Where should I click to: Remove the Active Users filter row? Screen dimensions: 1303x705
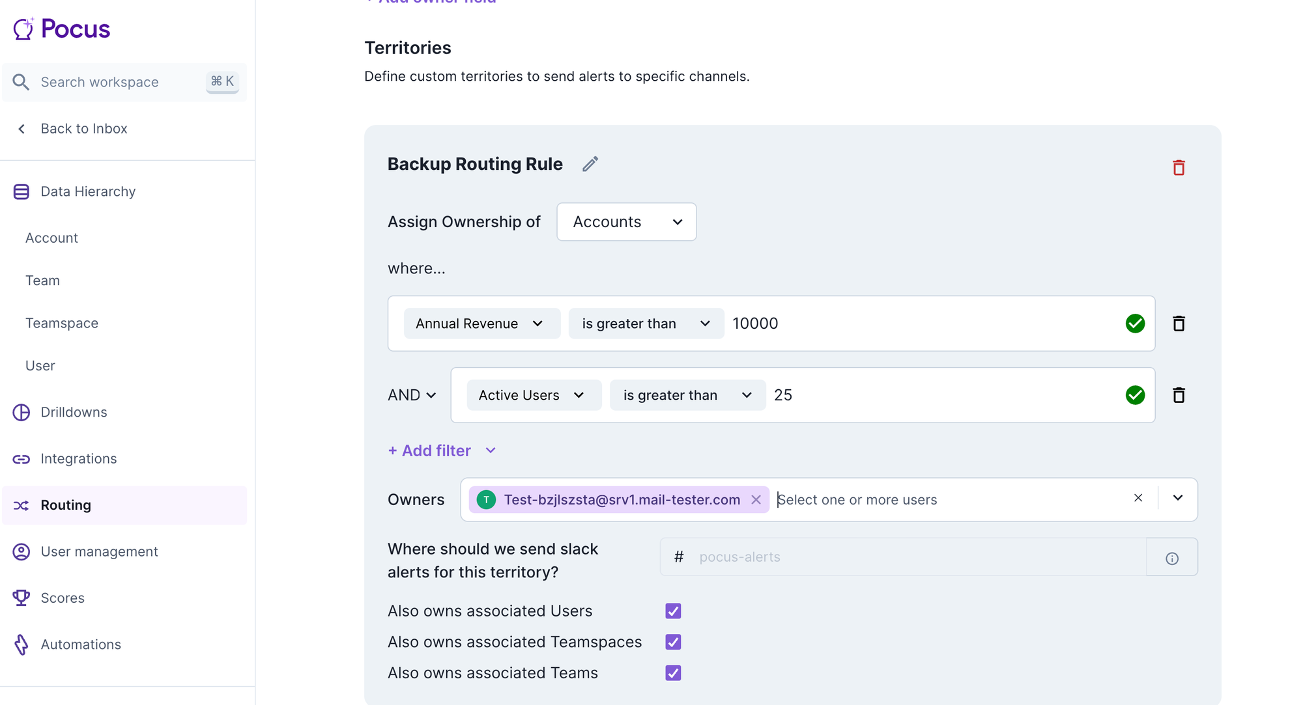coord(1178,395)
